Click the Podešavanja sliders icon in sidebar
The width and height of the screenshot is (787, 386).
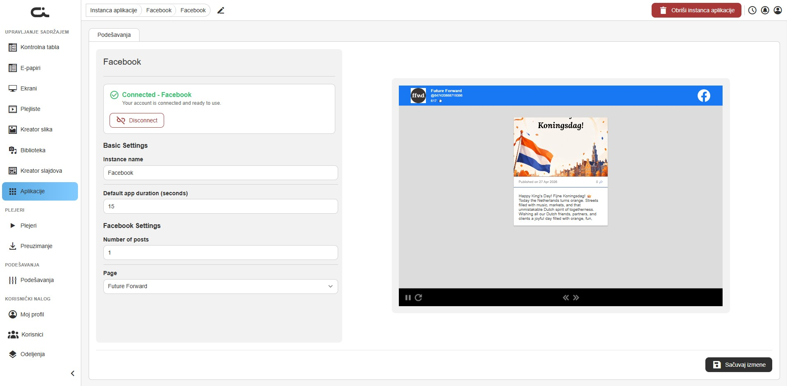click(13, 280)
